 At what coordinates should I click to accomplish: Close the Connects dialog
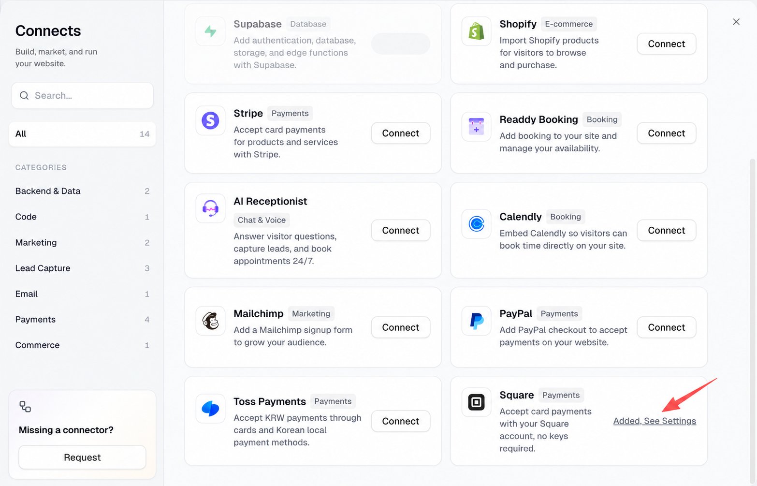pos(736,22)
